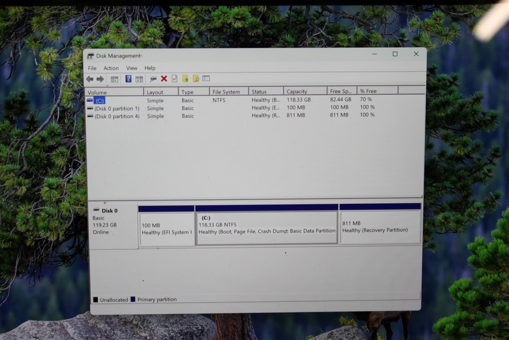Click the 118.33 GB capacity cell
Viewport: 509px width, 340px height.
(x=299, y=99)
